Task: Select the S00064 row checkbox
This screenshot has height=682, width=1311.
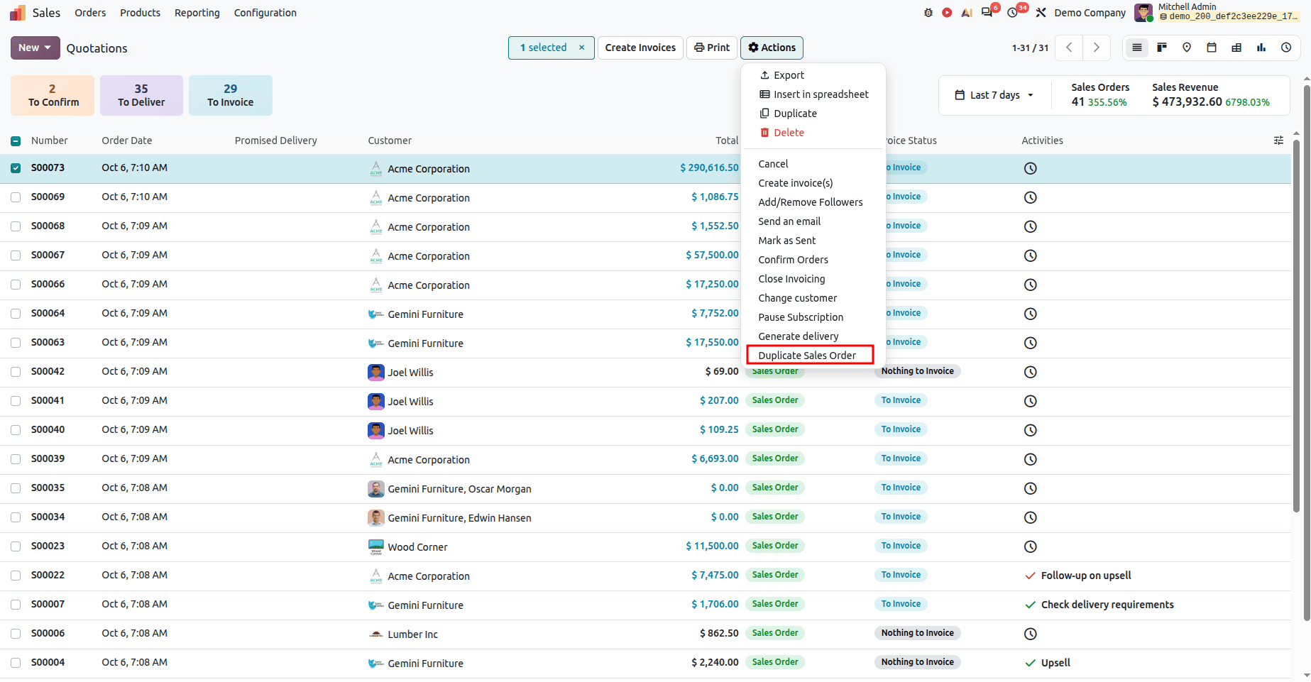Action: pyautogui.click(x=16, y=314)
